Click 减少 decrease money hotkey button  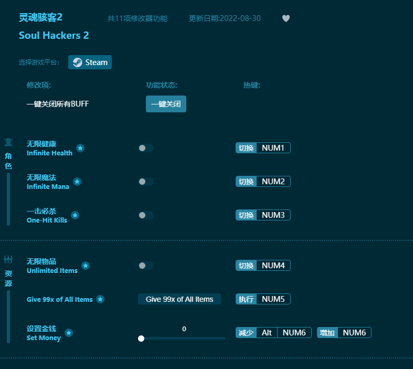coord(246,333)
